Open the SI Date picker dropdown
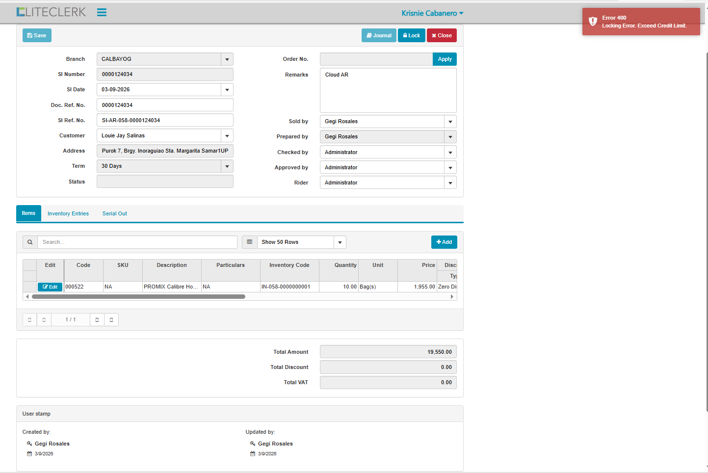Image resolution: width=708 pixels, height=473 pixels. (x=227, y=90)
